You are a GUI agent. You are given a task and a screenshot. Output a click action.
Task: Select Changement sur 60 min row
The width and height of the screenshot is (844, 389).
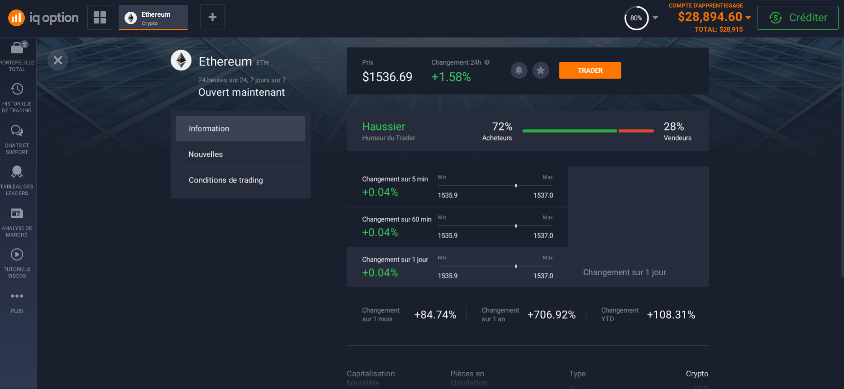[x=457, y=227]
